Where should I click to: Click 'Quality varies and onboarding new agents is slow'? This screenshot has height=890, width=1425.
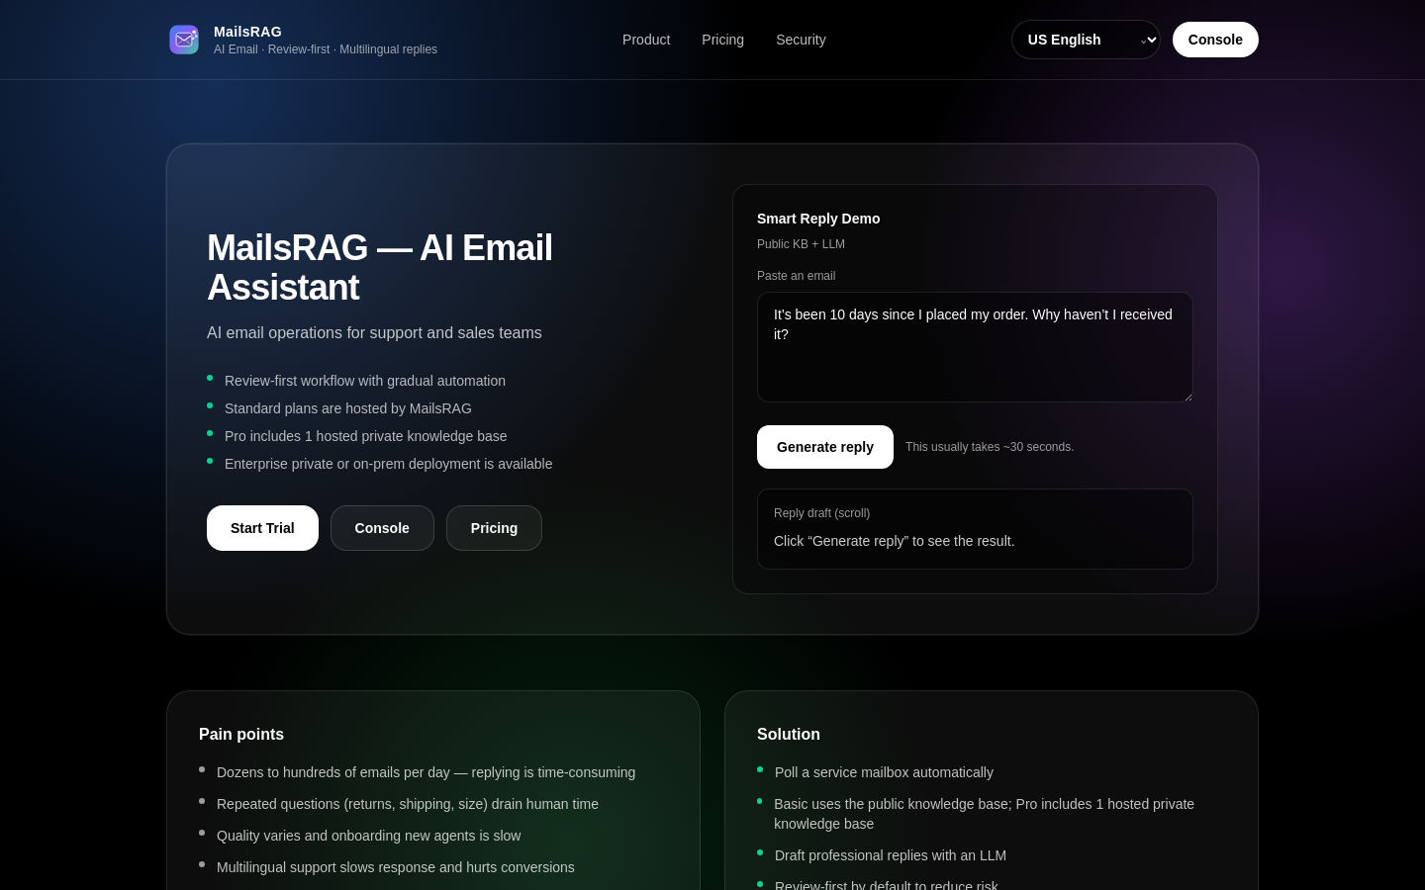click(x=369, y=836)
